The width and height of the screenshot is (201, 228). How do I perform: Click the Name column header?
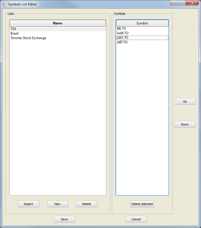pos(58,23)
